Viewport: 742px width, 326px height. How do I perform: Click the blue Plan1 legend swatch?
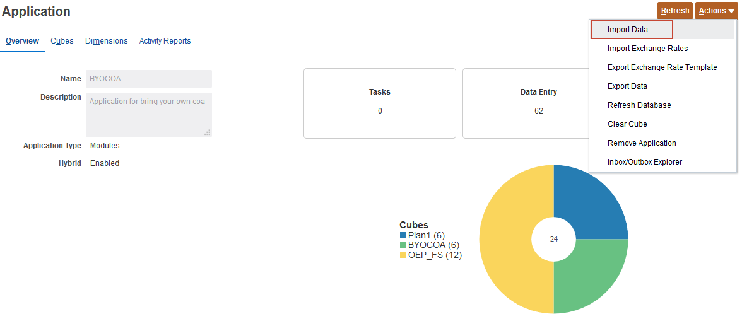pyautogui.click(x=403, y=236)
